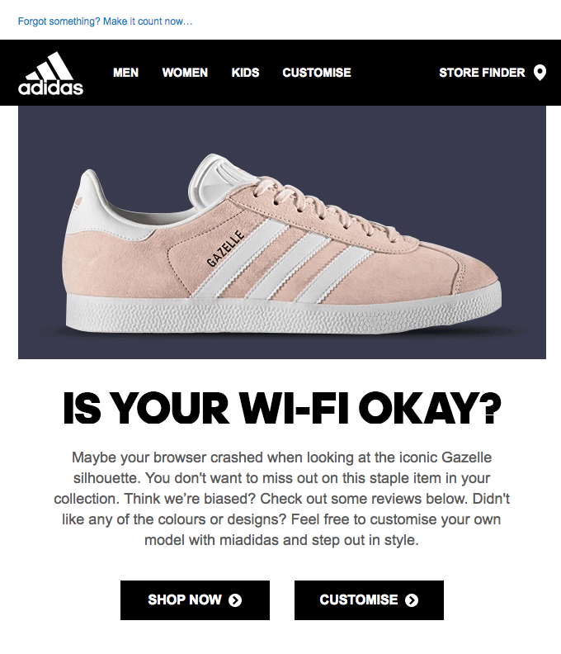
Task: Open the Store Finder text link
Action: (x=482, y=73)
